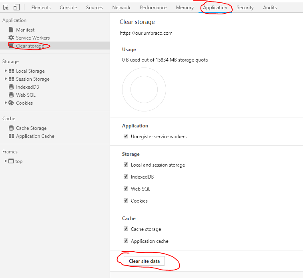This screenshot has width=303, height=278.
Task: Switch to the Network tab
Action: (x=121, y=8)
